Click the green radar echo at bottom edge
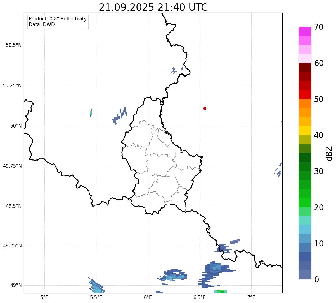The width and height of the screenshot is (336, 303). click(221, 292)
